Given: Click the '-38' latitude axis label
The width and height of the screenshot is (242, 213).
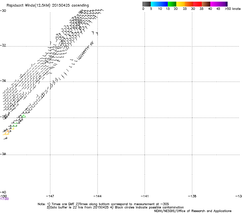Looking at the screenshot, I should [3, 154].
